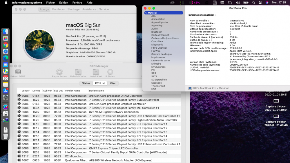This screenshot has width=290, height=163.
Task: Click lookup icon for AR9285 Wireless row
Action: 19,160
